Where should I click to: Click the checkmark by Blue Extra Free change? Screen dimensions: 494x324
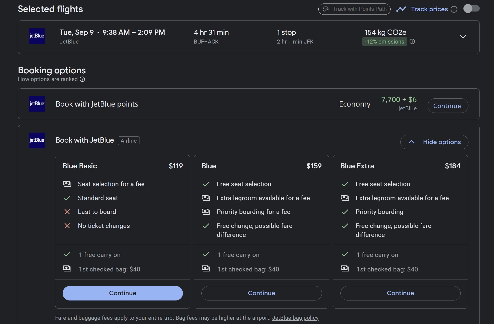coord(345,226)
